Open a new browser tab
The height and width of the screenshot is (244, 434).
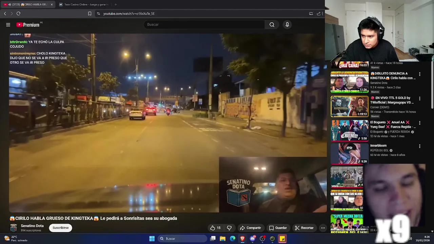(x=116, y=4)
